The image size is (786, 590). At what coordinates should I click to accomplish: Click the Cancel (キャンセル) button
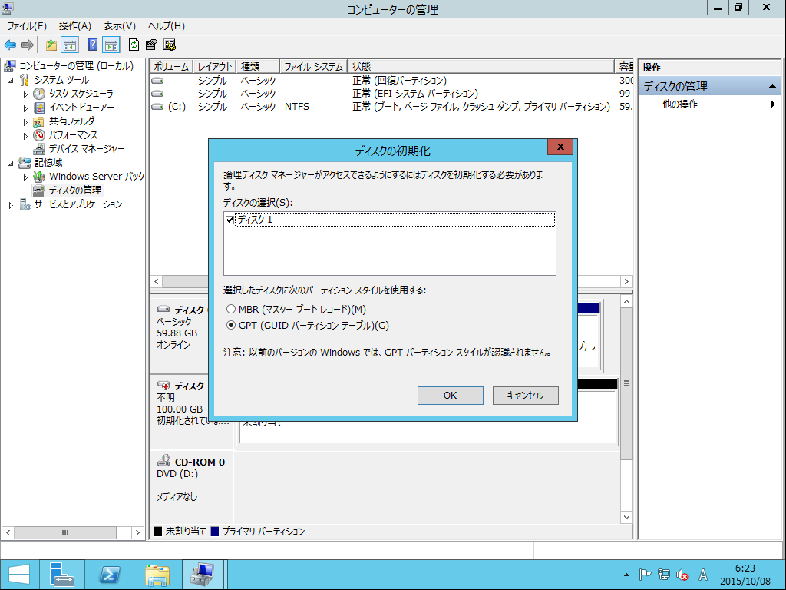pos(525,396)
